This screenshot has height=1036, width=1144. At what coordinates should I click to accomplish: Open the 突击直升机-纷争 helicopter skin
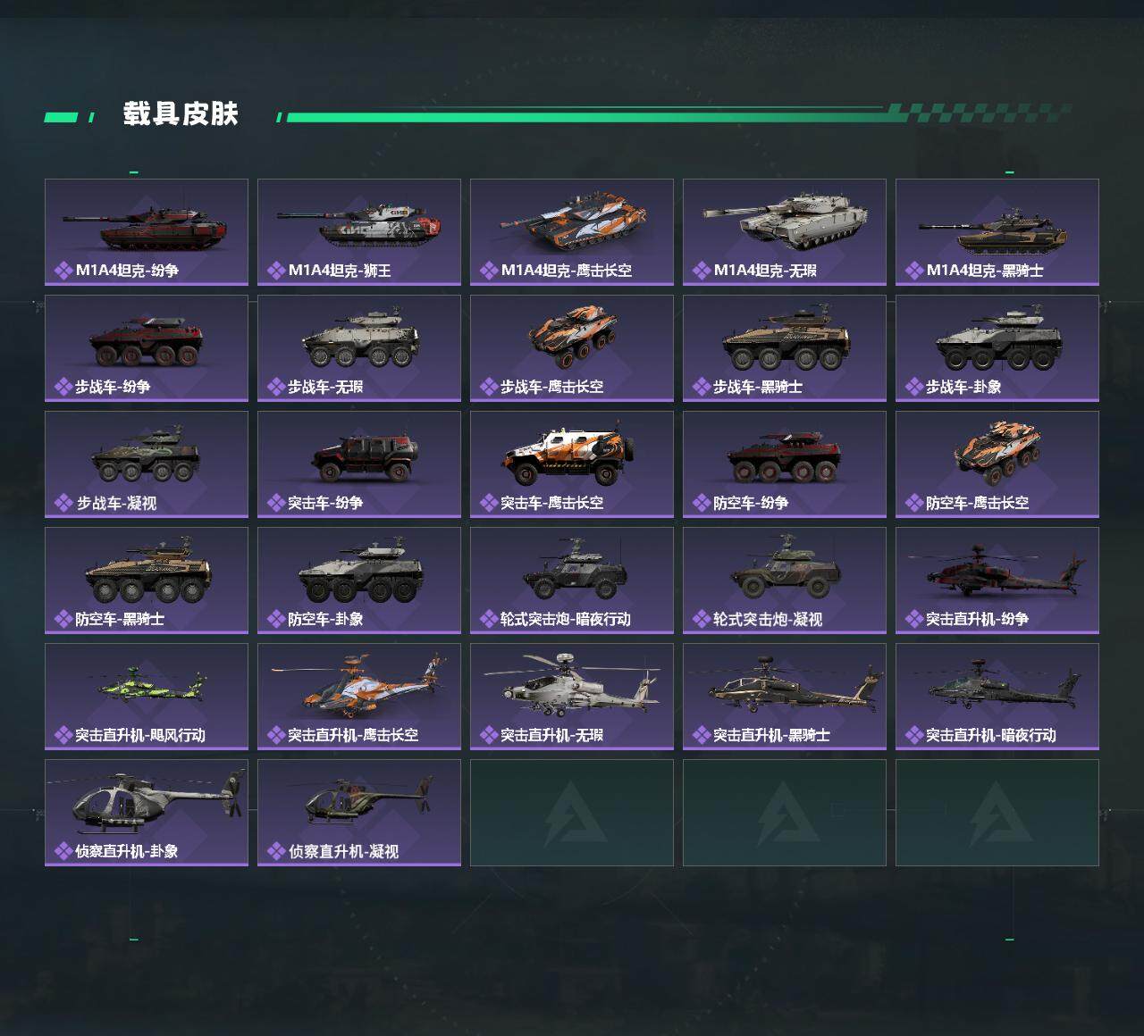[x=997, y=581]
